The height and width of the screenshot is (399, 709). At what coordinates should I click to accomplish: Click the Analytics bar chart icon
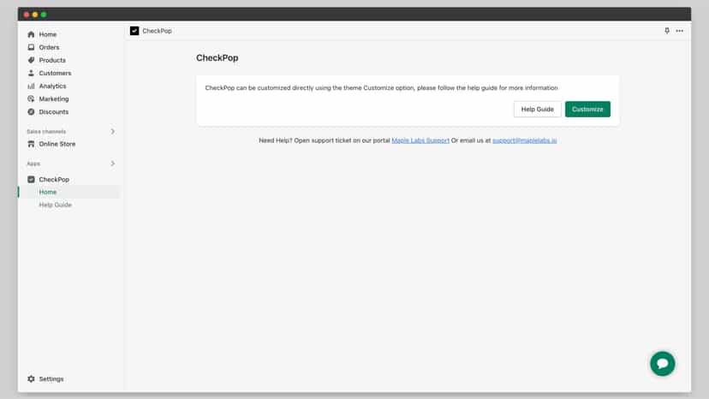pyautogui.click(x=31, y=86)
